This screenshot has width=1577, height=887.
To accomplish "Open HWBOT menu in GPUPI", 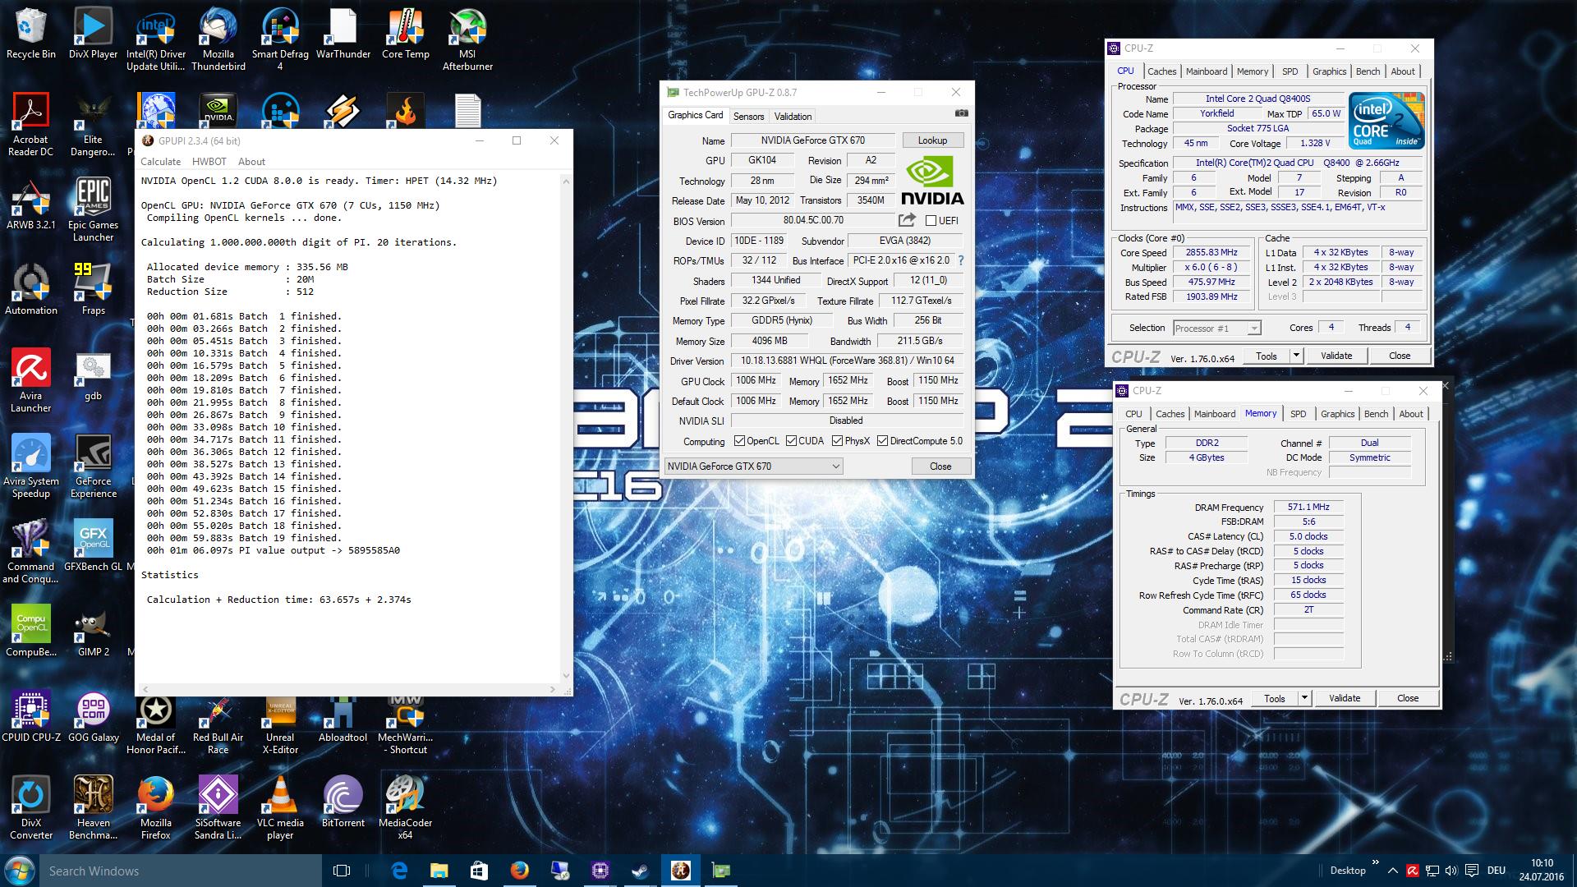I will tap(209, 162).
